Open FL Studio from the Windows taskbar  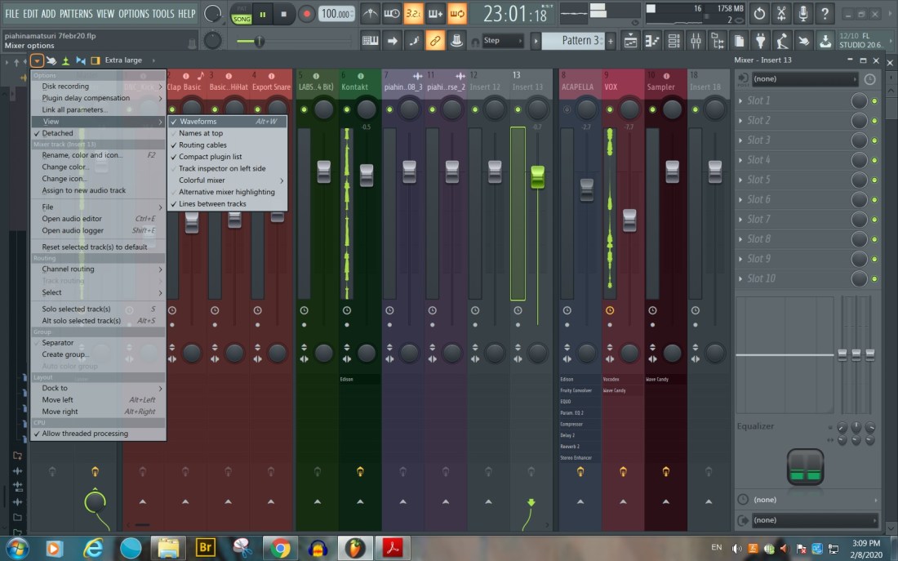coord(355,547)
